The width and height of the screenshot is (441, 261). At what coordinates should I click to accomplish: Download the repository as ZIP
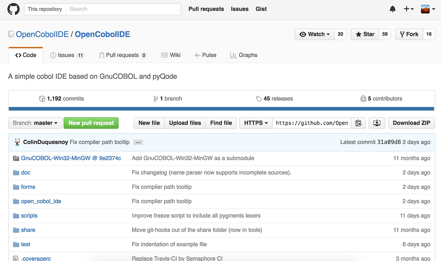coord(411,123)
